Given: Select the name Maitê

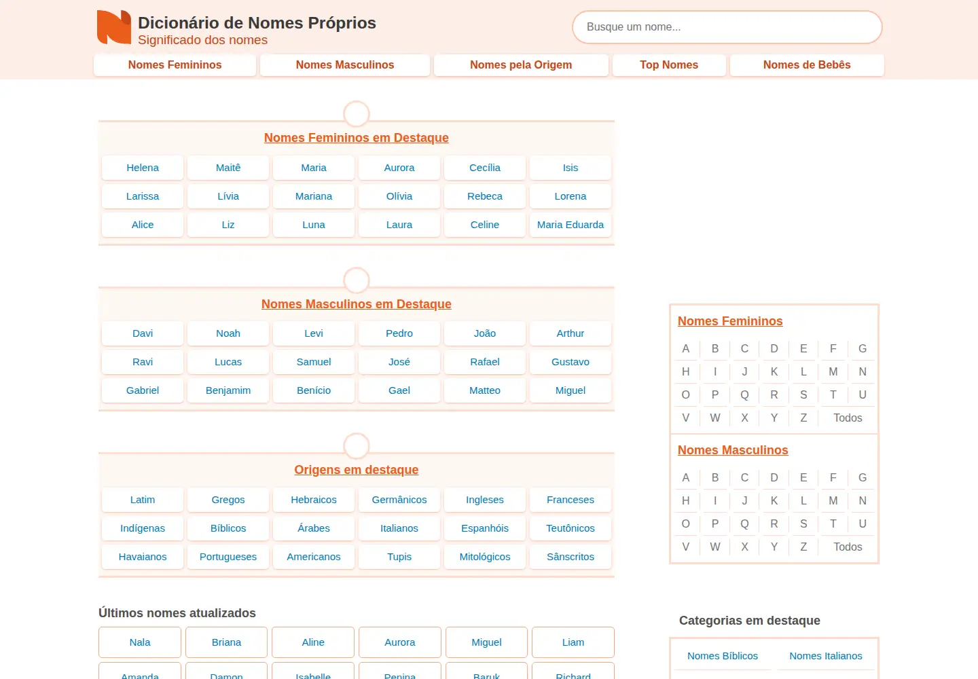Looking at the screenshot, I should coord(228,168).
